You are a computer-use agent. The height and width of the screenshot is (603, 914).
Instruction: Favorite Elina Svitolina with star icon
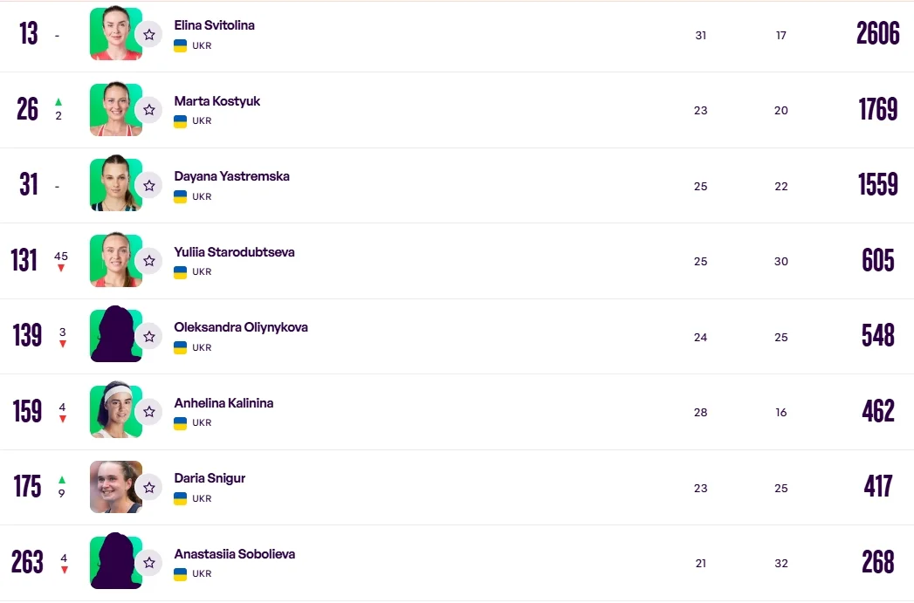(x=149, y=35)
